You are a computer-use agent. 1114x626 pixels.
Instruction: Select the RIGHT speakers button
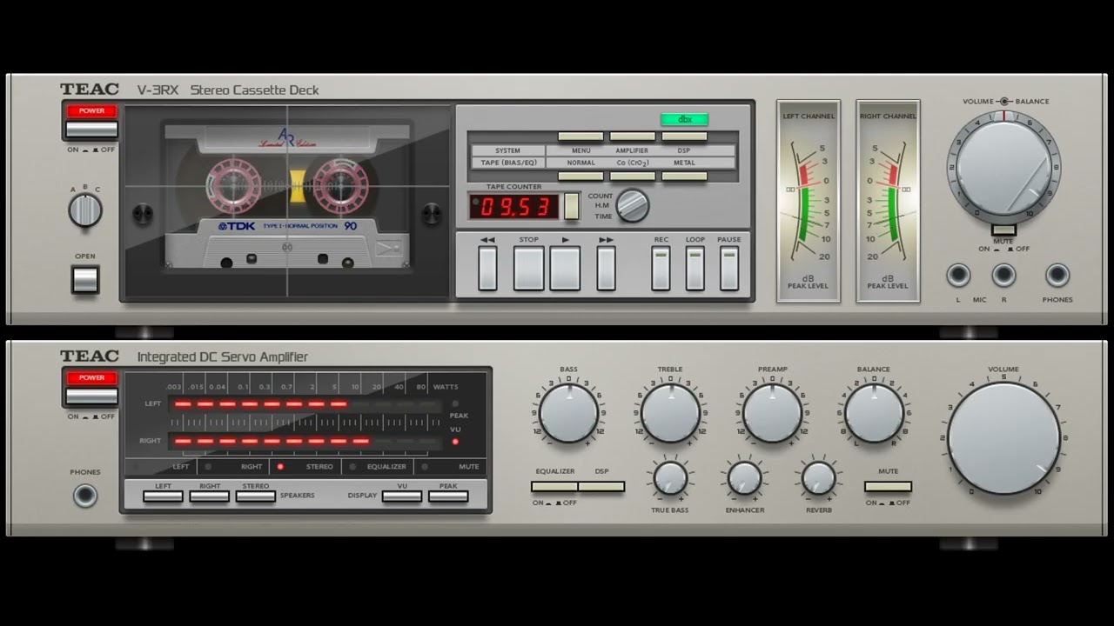click(210, 496)
